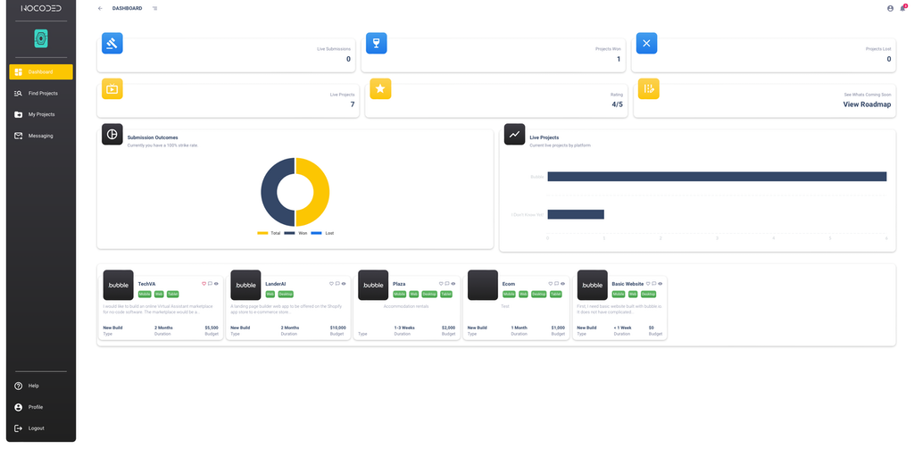Toggle the heart favorite on TechVA card
The height and width of the screenshot is (457, 914).
point(204,284)
